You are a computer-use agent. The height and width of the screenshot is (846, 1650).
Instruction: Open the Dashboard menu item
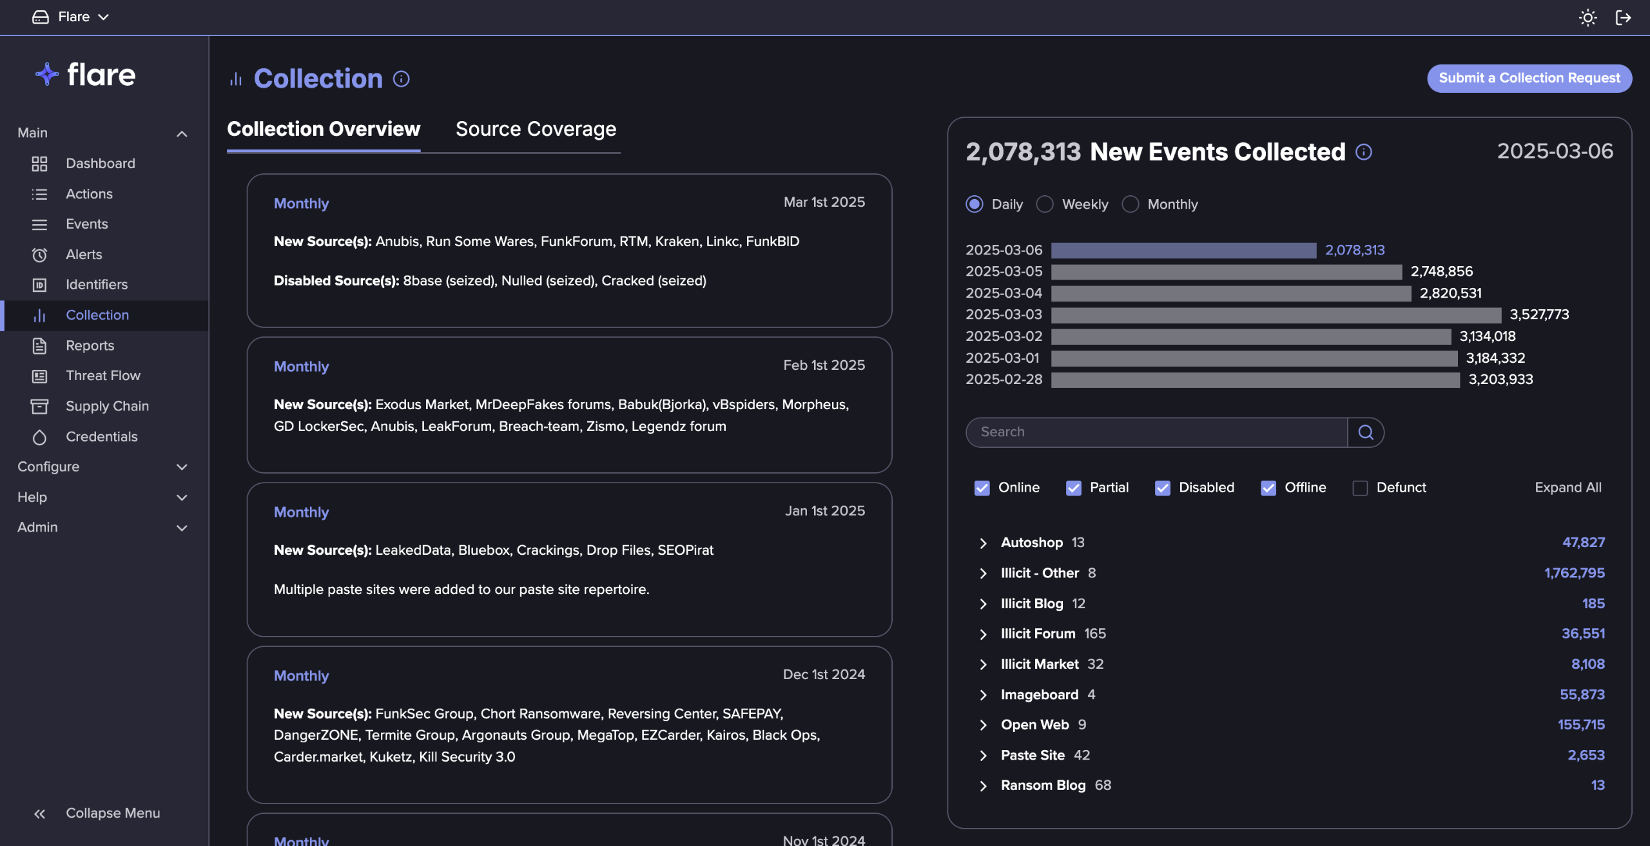pos(101,164)
